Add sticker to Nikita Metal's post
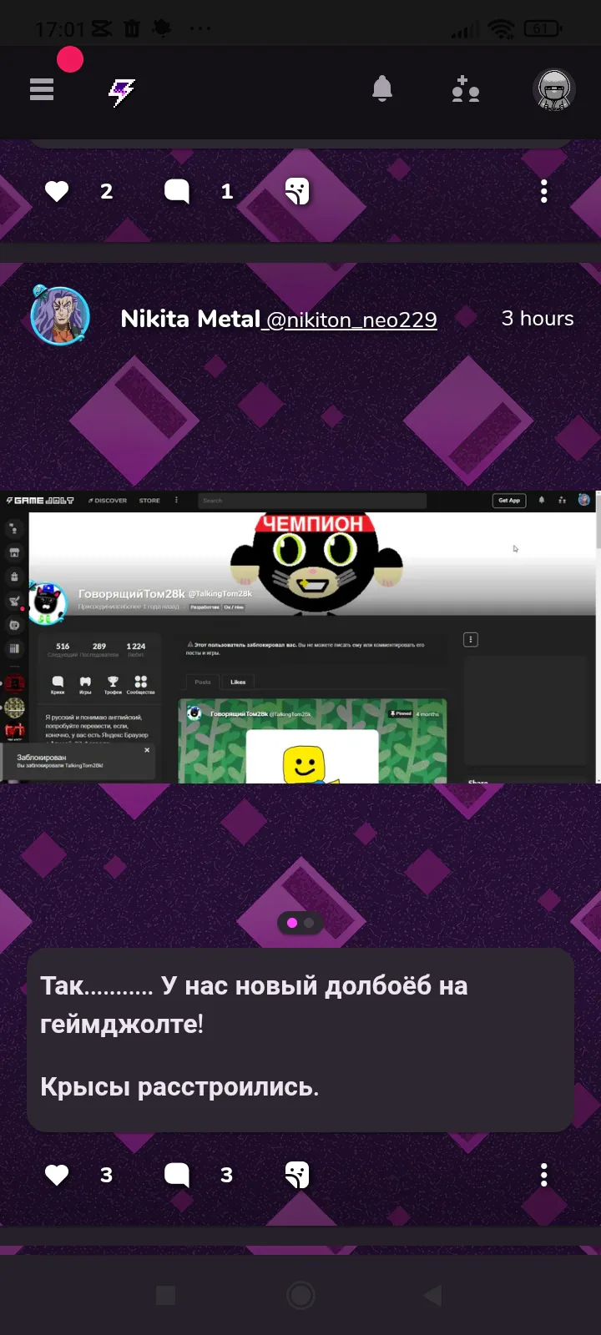This screenshot has width=601, height=1335. [x=297, y=1175]
